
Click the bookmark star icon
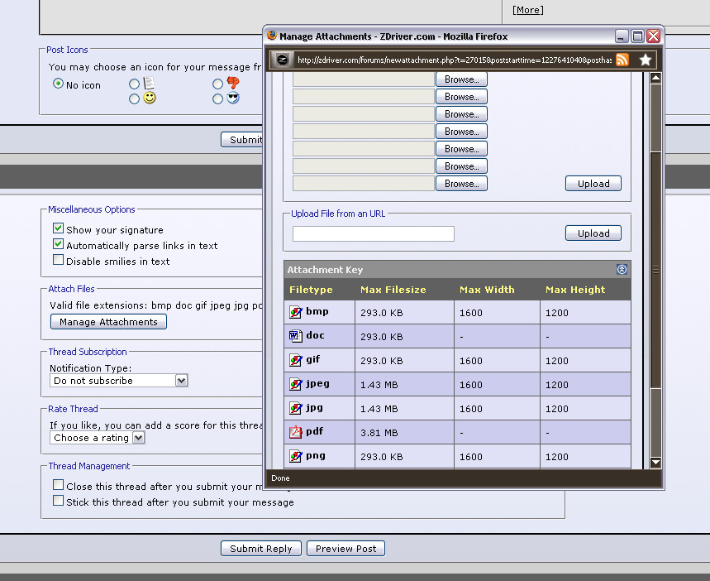click(x=645, y=60)
